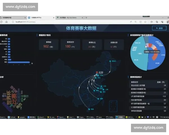Select the 亚运征途王者荣耀 table row
169x135 pixels.
(148, 85)
